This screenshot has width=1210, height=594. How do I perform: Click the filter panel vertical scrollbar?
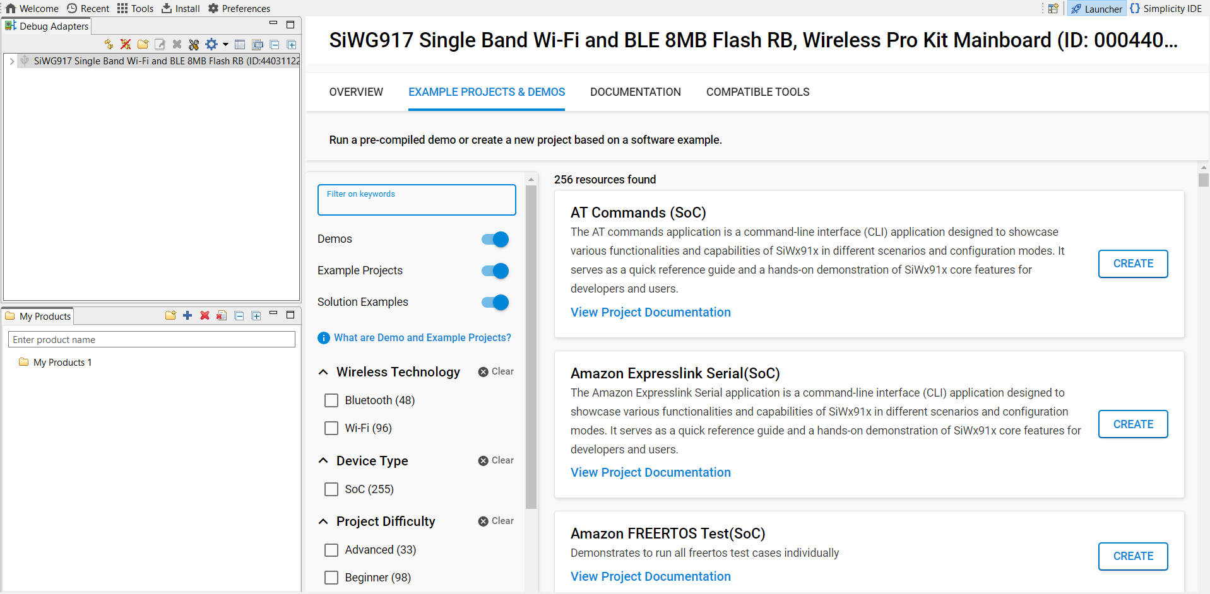(x=531, y=347)
